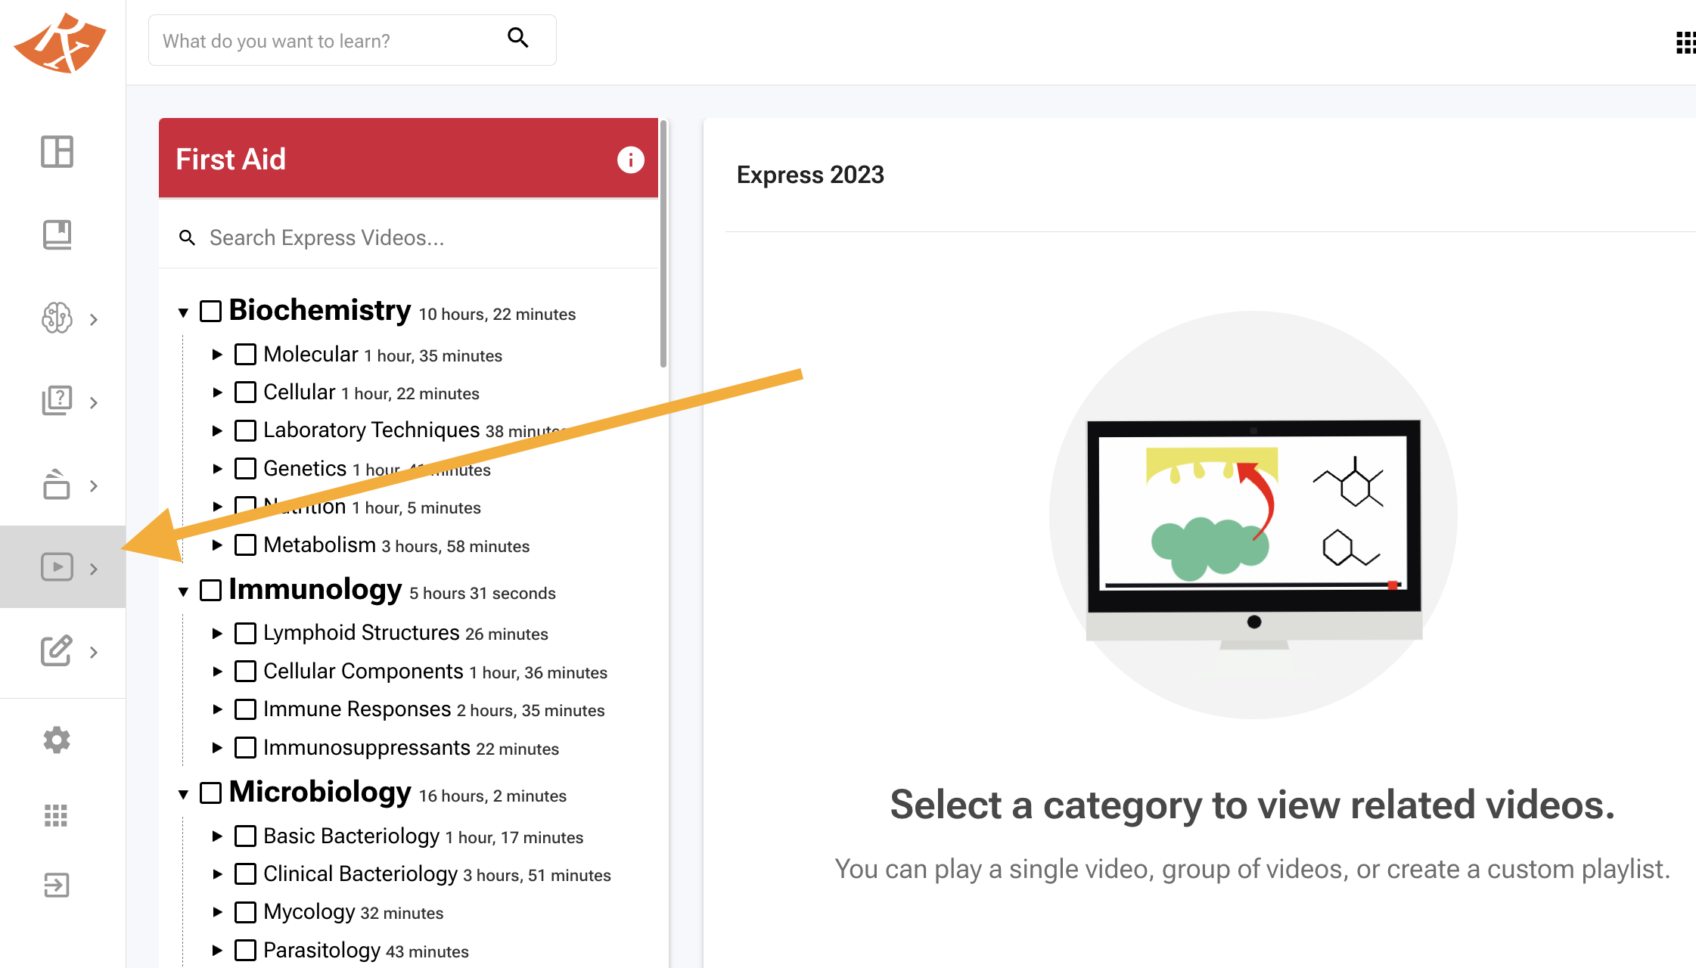This screenshot has height=968, width=1696.
Task: Open the settings gear icon
Action: click(57, 740)
